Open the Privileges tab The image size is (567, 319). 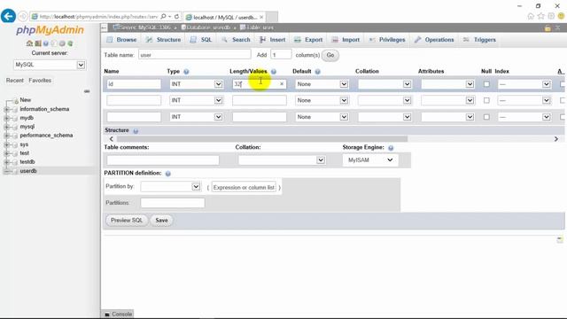pyautogui.click(x=387, y=40)
